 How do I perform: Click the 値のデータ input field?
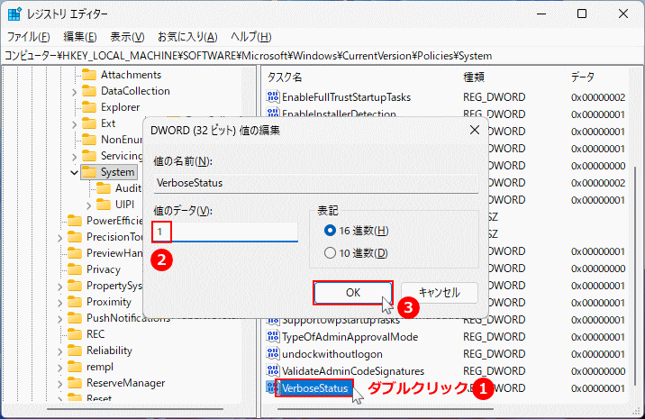click(225, 232)
